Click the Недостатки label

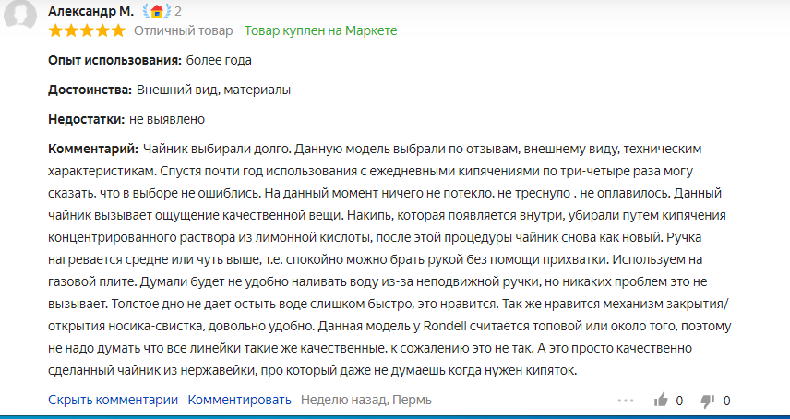(x=86, y=119)
